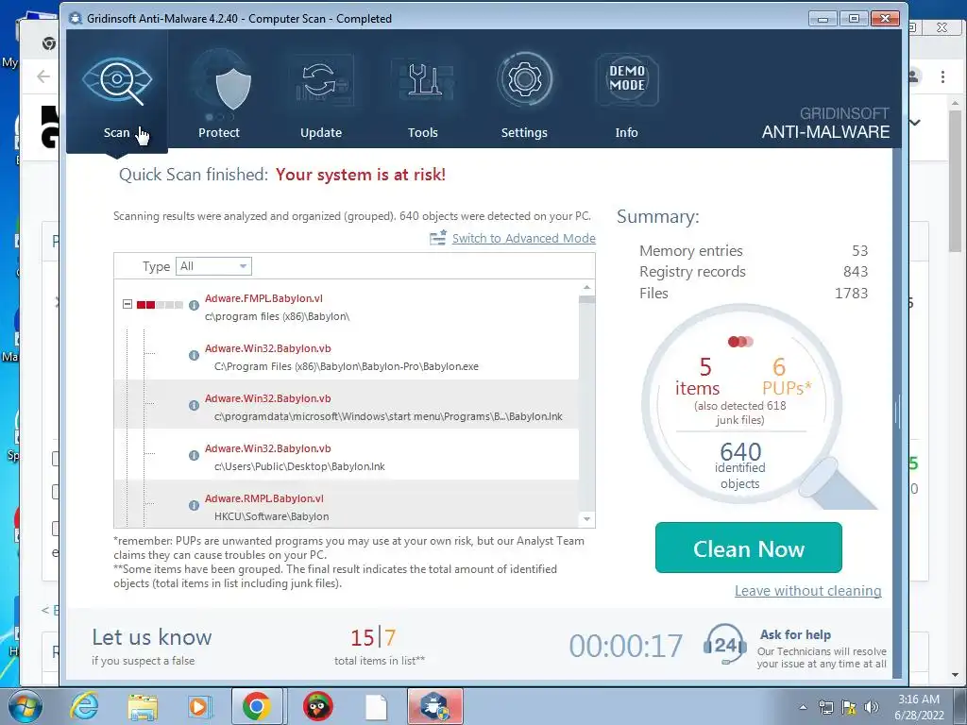The height and width of the screenshot is (725, 967).
Task: Click the Memory entries value 53
Action: 859,251
